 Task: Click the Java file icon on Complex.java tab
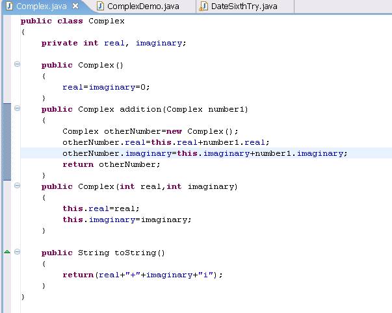click(9, 6)
